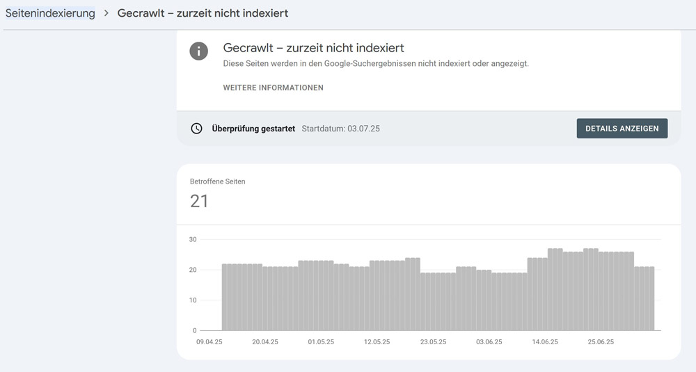This screenshot has width=696, height=372.
Task: Click the first bar in the chart
Action: coord(224,297)
